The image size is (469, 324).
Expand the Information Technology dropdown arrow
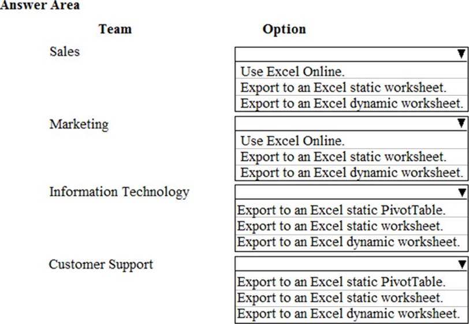[x=461, y=192]
